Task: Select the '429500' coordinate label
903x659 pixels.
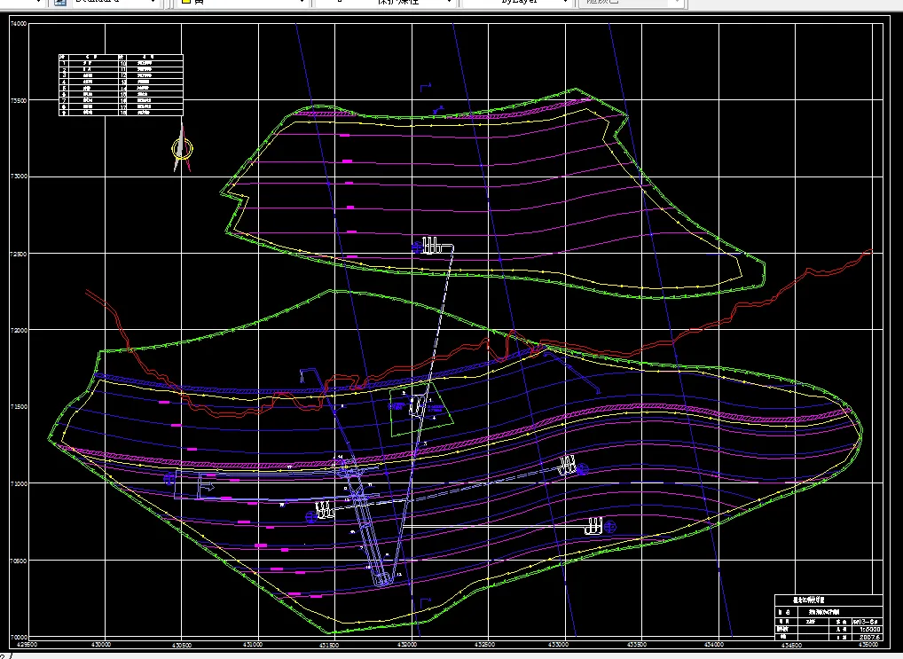Action: point(26,645)
